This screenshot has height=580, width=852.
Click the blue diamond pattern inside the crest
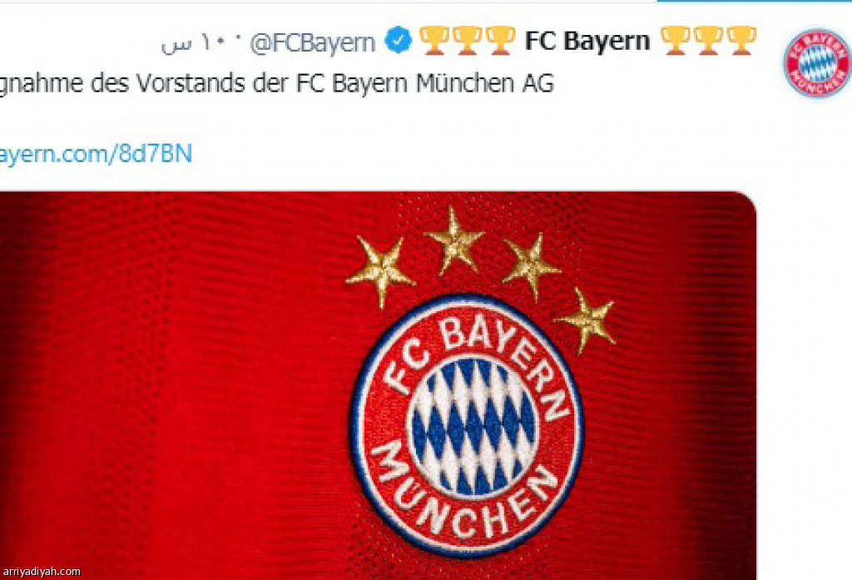pyautogui.click(x=473, y=427)
